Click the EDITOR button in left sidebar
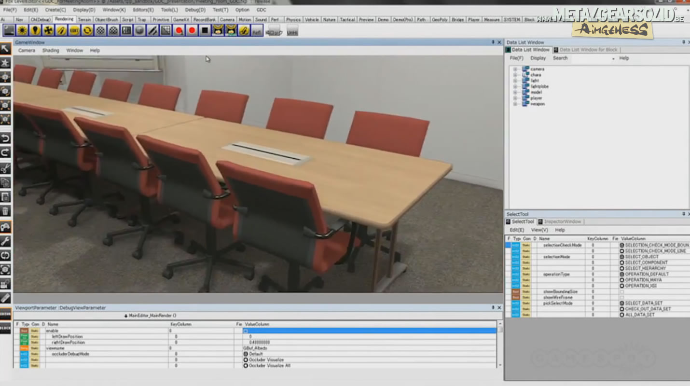 coord(5,313)
